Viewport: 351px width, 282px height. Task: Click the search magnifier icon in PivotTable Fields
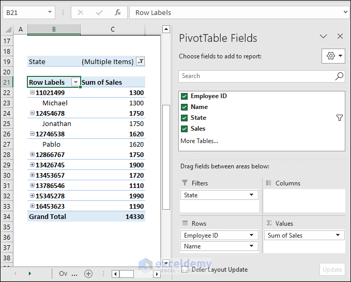click(x=339, y=76)
